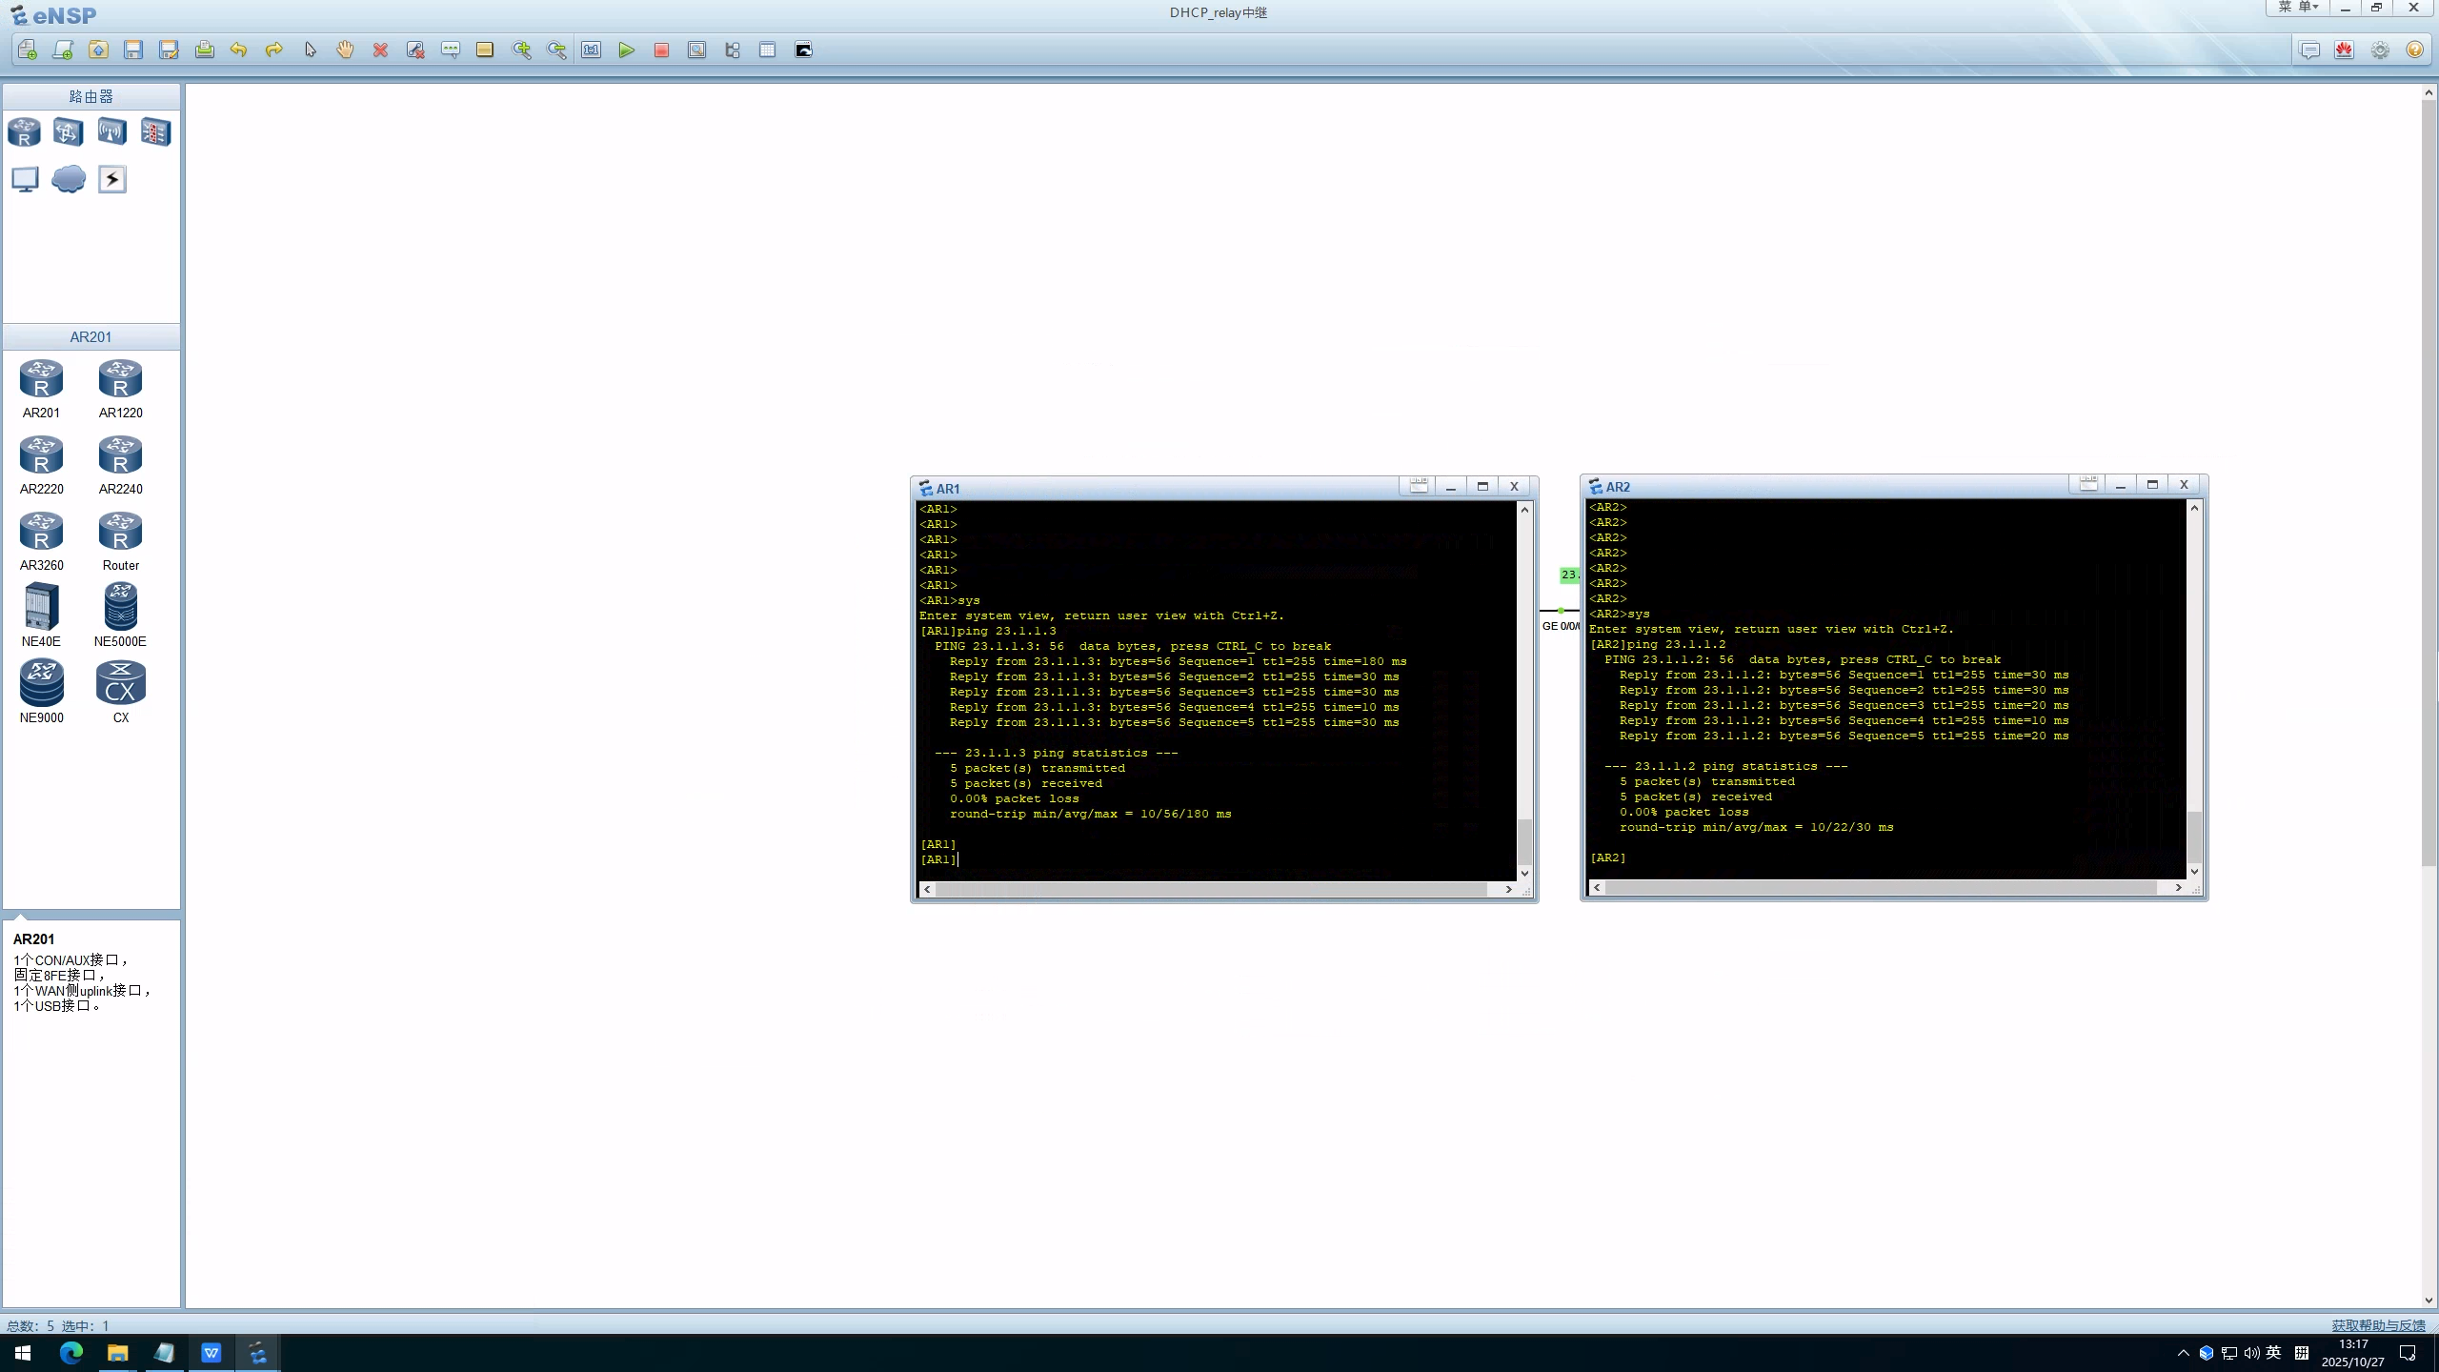Click the red Stop devices button

pyautogui.click(x=661, y=50)
